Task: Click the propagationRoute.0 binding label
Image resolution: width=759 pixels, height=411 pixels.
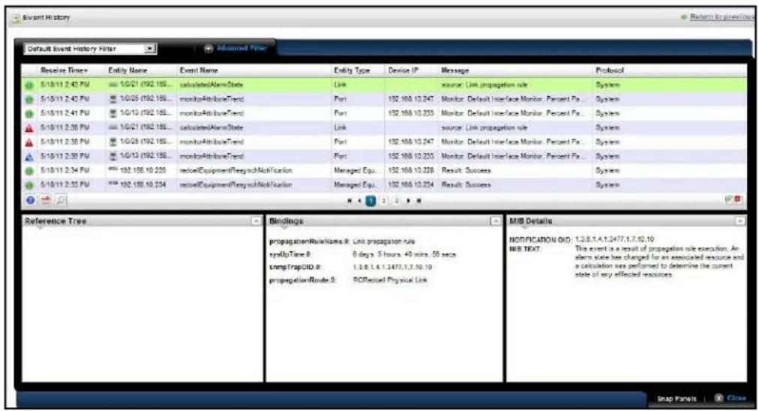Action: [302, 280]
